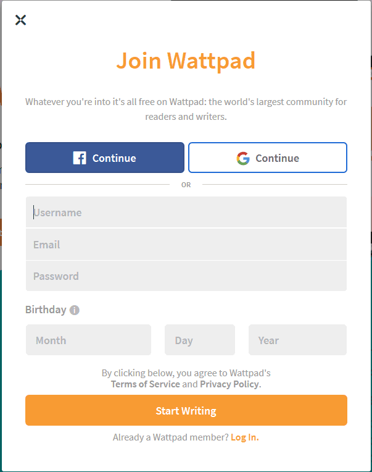Click the Facebook logo icon
Image resolution: width=372 pixels, height=472 pixels.
[x=80, y=158]
